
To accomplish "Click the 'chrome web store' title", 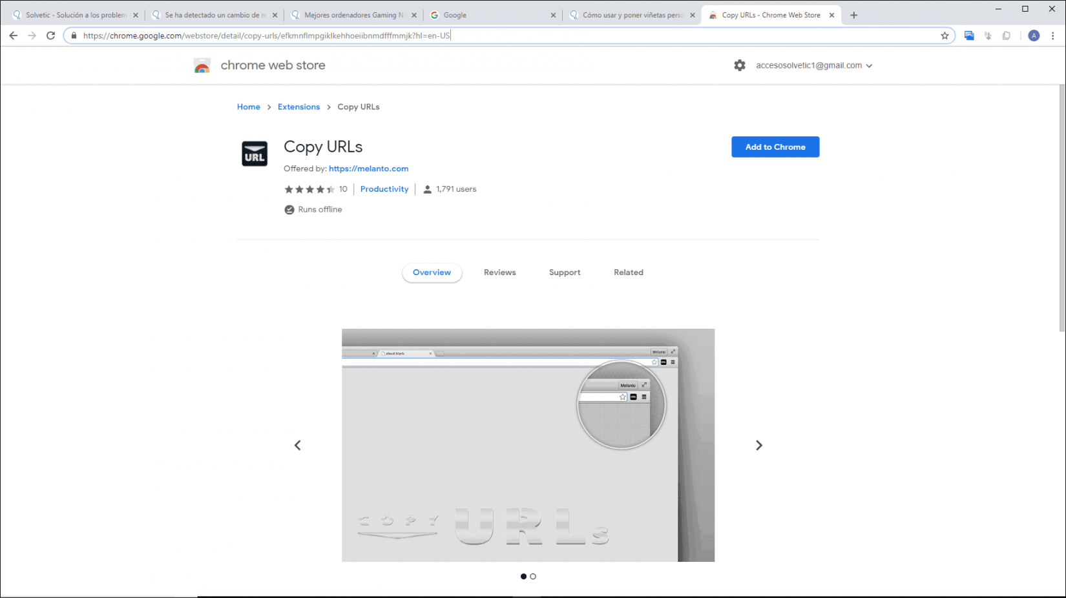I will click(x=273, y=65).
